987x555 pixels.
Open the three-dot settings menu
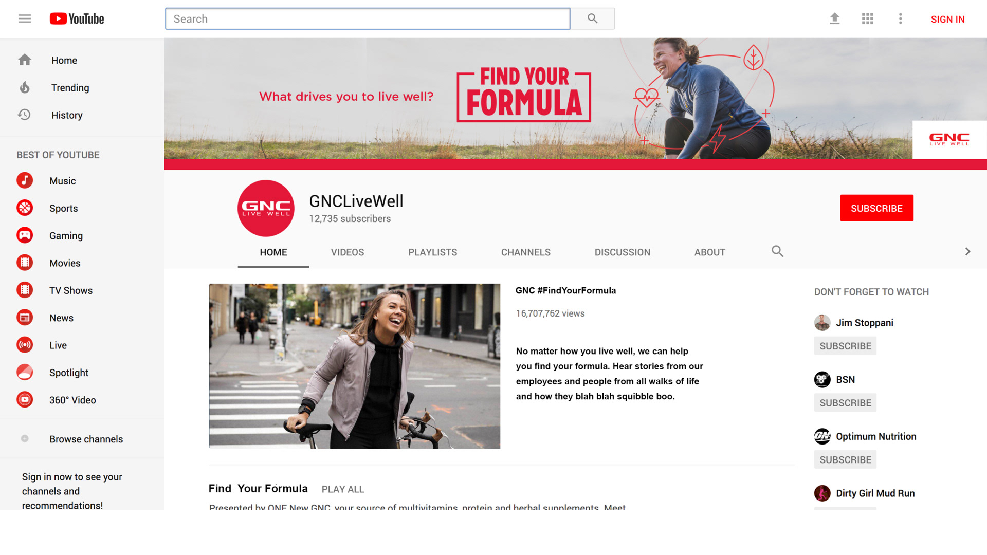pos(901,19)
